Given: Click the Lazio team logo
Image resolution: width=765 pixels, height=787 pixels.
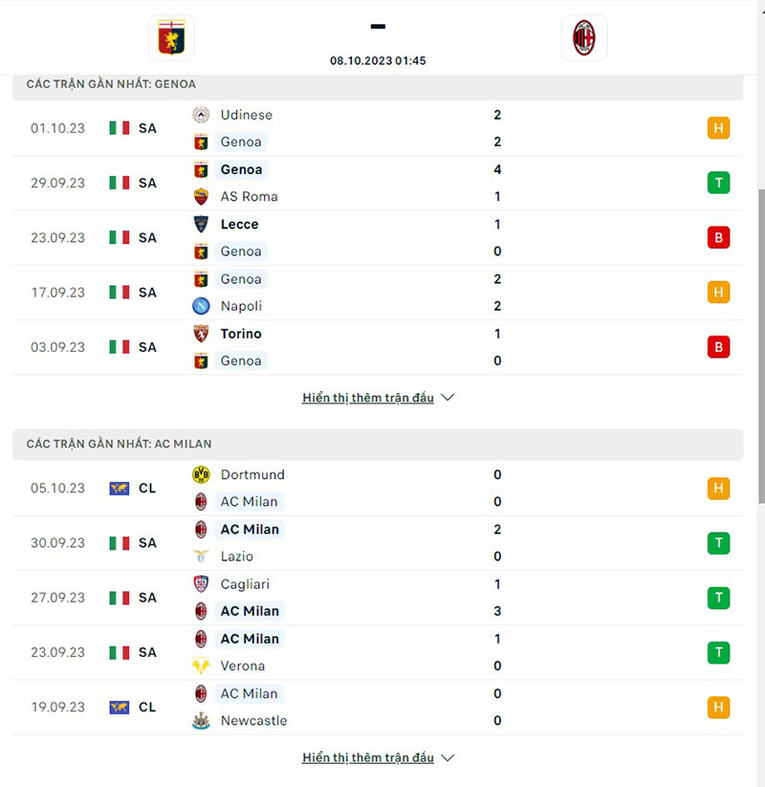Looking at the screenshot, I should 201,557.
